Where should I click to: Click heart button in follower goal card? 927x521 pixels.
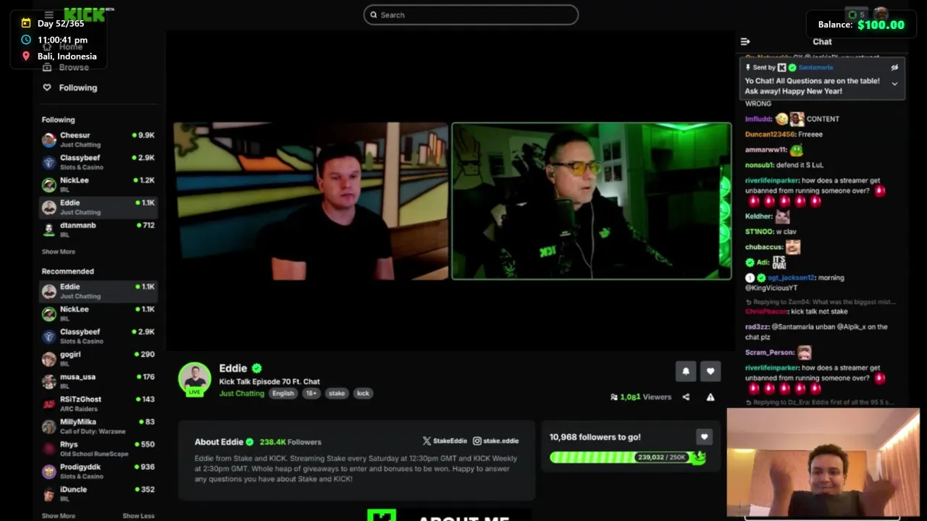point(704,437)
